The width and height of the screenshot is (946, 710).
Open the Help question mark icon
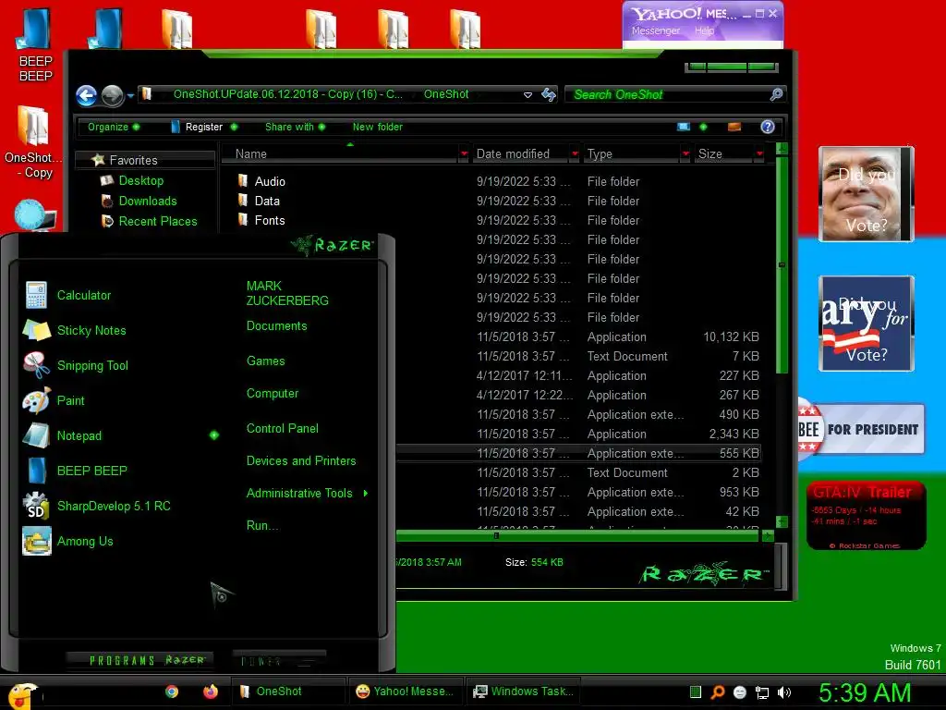tap(768, 126)
